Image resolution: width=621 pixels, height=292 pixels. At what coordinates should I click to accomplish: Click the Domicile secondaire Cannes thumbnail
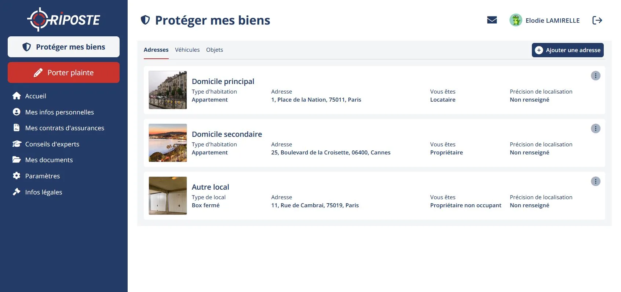pyautogui.click(x=168, y=143)
